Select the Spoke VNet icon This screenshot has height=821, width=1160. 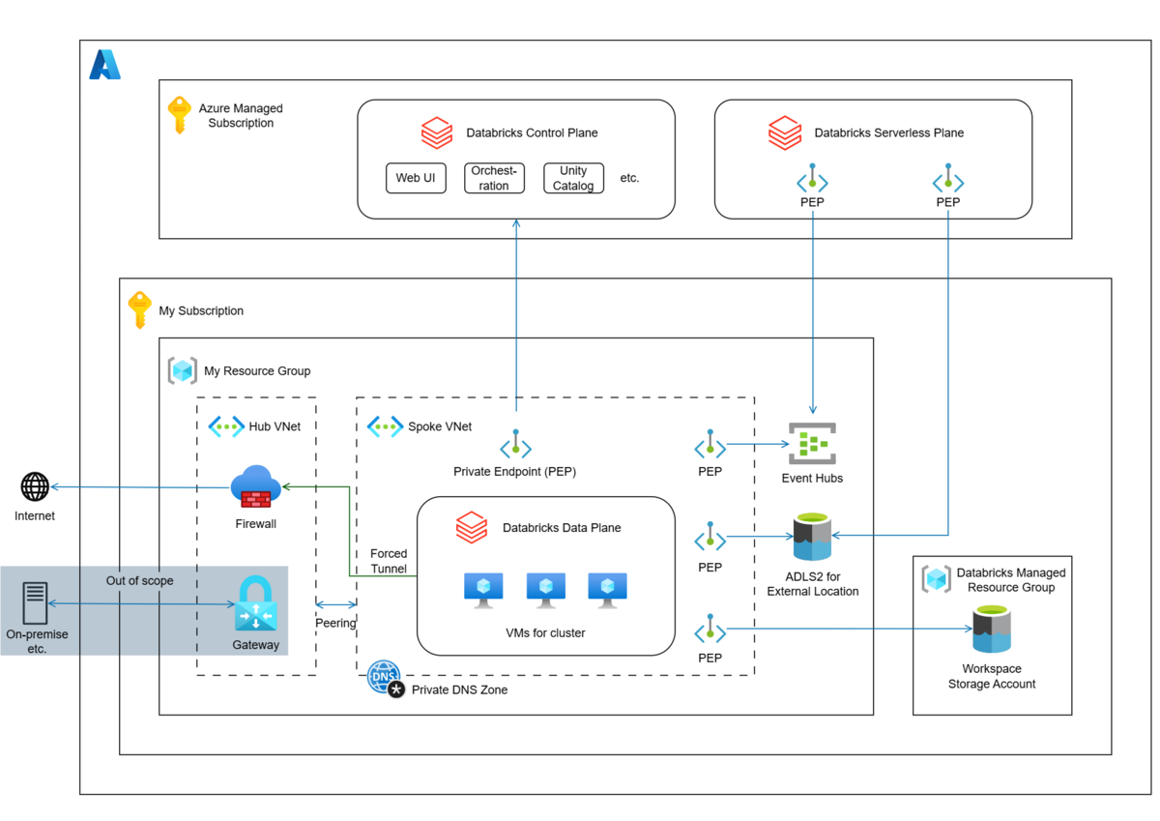(384, 425)
